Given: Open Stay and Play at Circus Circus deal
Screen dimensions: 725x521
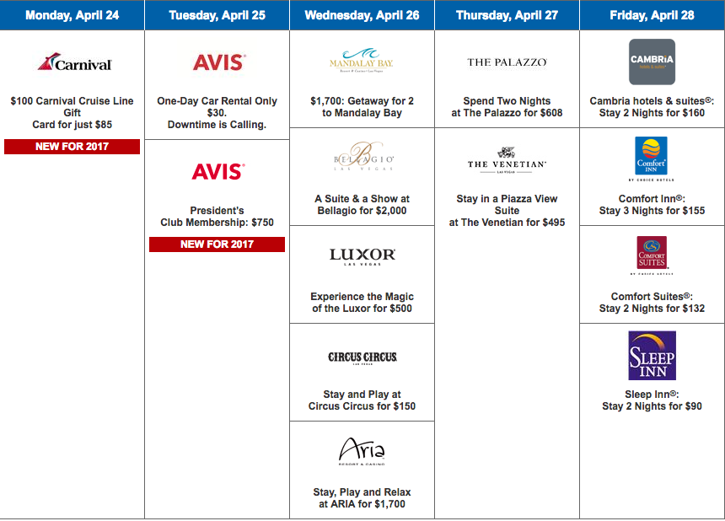Looking at the screenshot, I should (x=362, y=400).
